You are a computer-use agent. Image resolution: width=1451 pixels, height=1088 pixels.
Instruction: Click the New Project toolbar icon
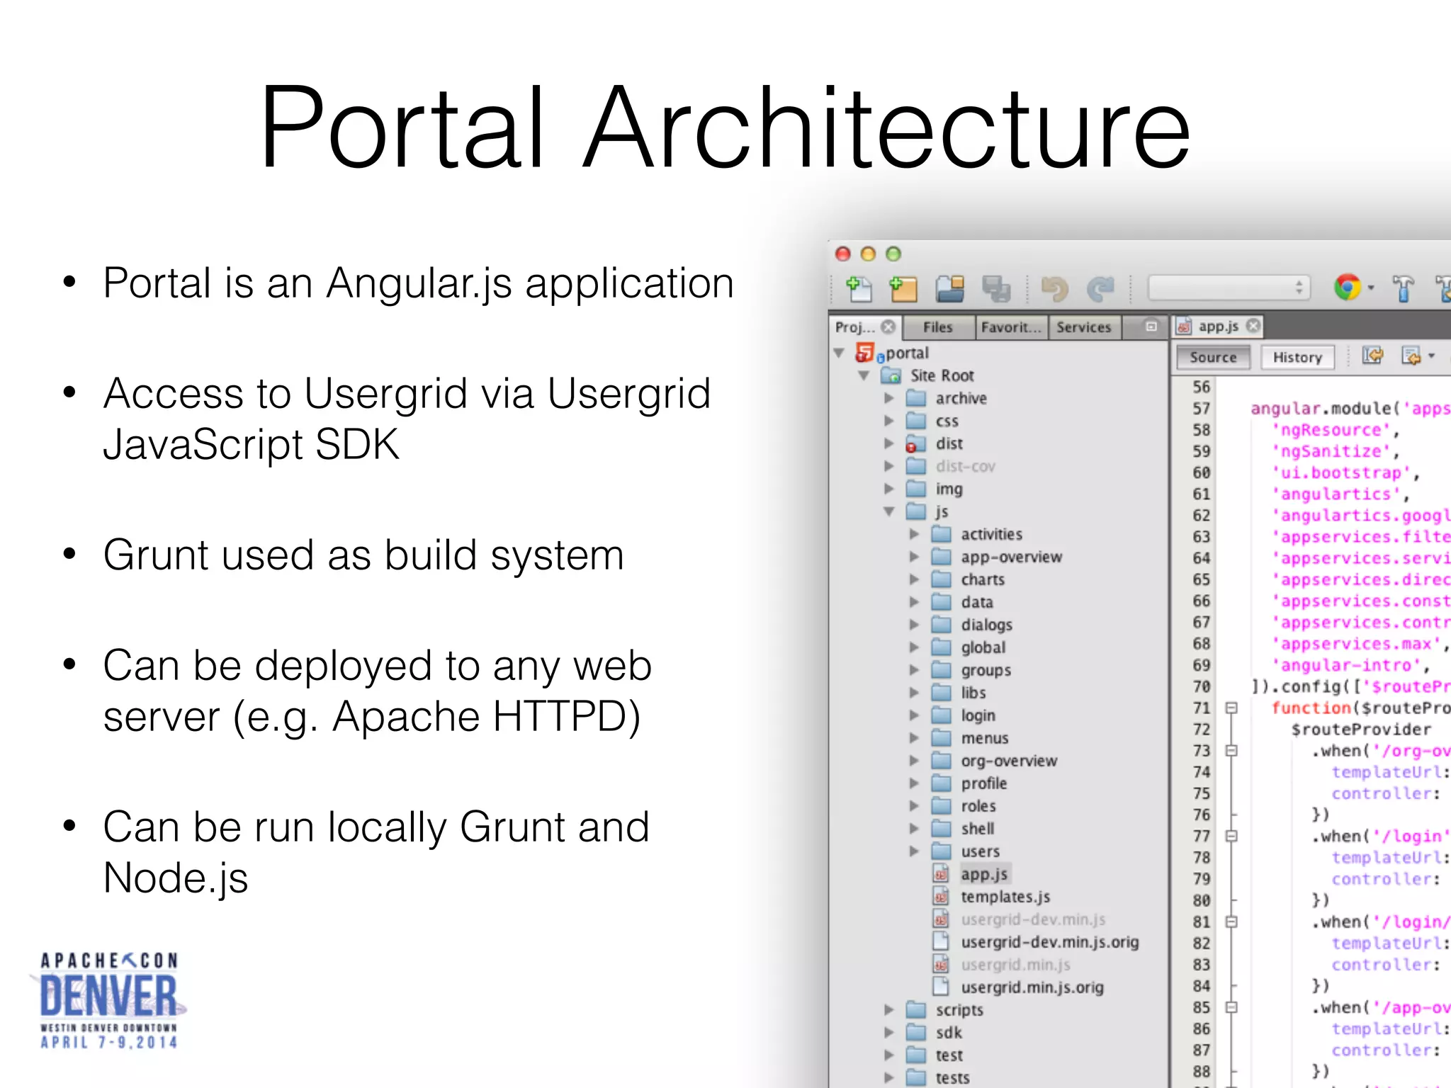click(903, 288)
